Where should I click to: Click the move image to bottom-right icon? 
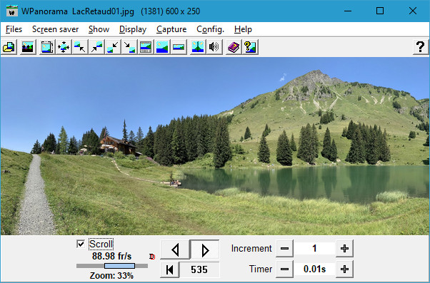pos(129,47)
